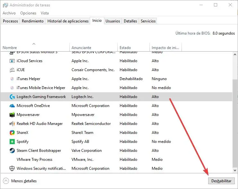Screen dimensions: 238x189
Task: Click the Steam Client Bootstrapper icon
Action: [x=12, y=151]
